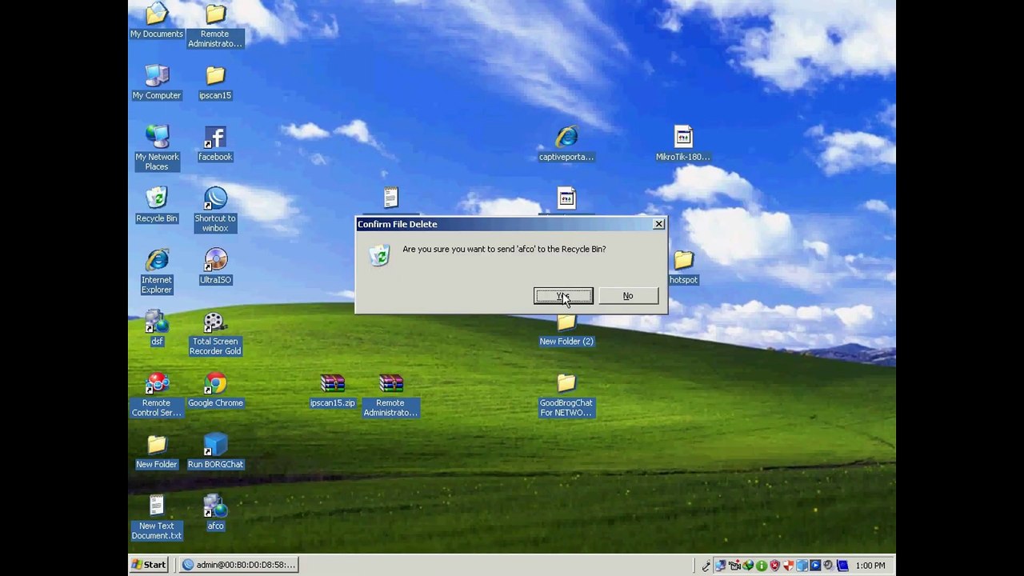Select the My Network Places icon

tap(157, 148)
